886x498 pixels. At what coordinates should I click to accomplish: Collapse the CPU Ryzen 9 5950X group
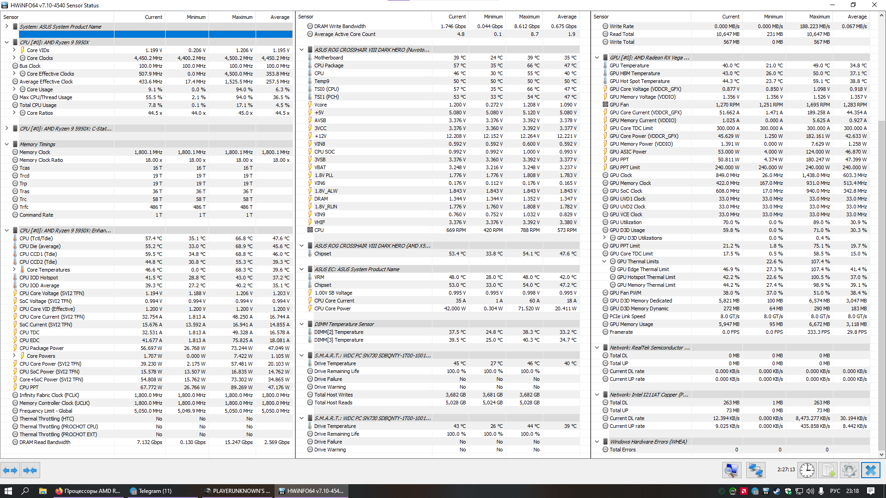pyautogui.click(x=6, y=42)
